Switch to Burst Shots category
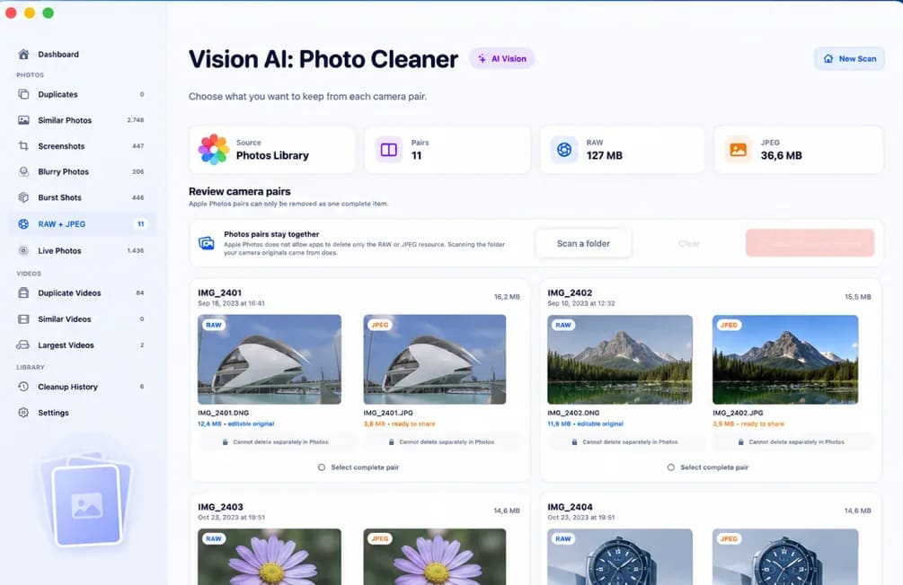 (x=81, y=197)
